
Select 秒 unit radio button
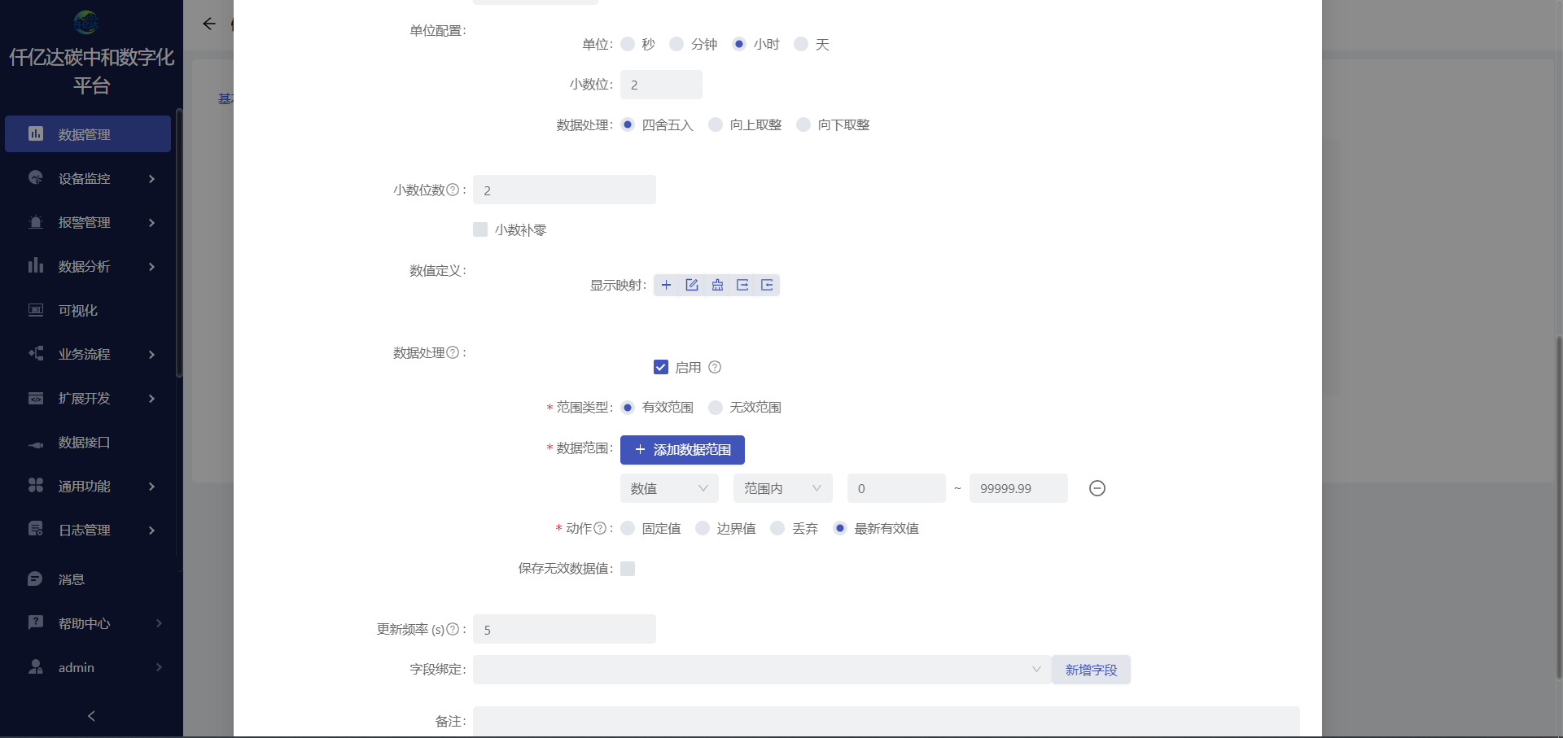(628, 44)
